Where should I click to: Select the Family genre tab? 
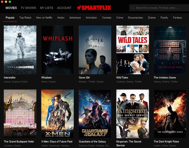pos(164,18)
